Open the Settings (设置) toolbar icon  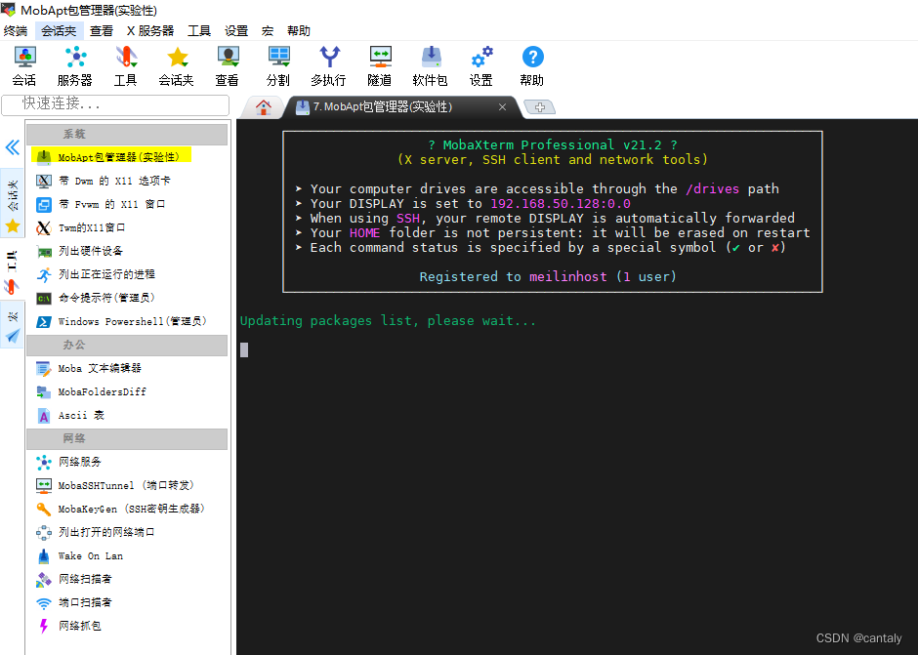point(480,65)
